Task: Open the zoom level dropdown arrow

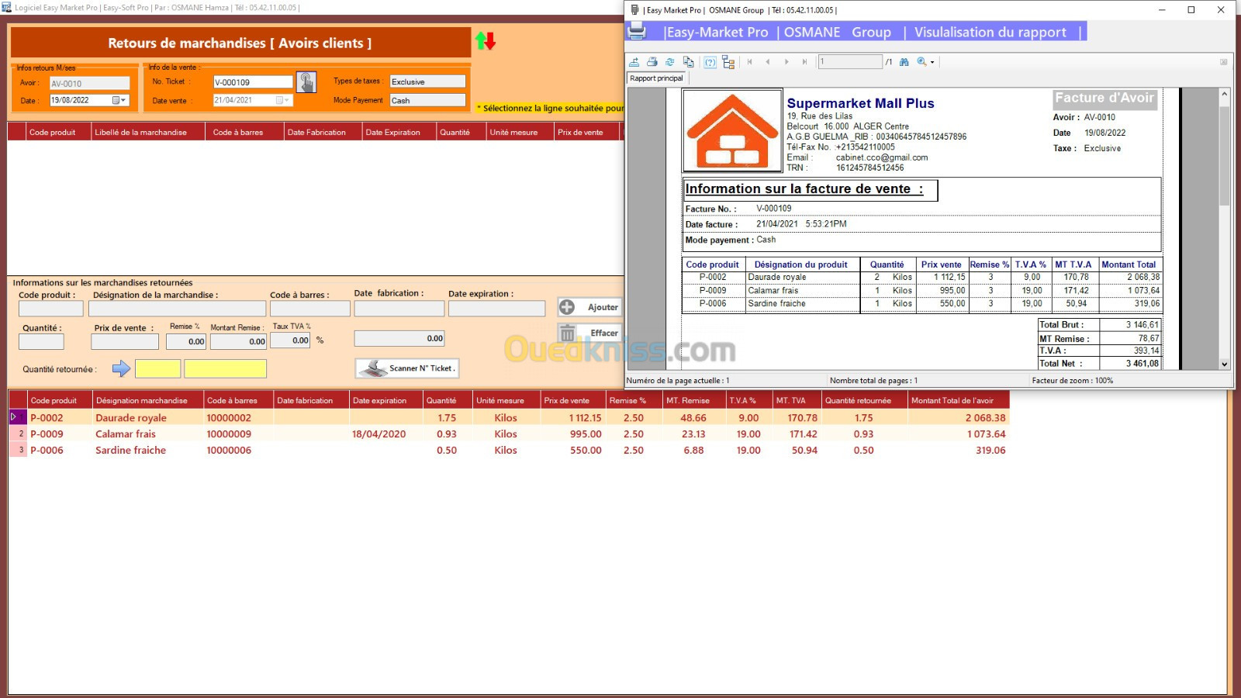Action: [x=932, y=62]
